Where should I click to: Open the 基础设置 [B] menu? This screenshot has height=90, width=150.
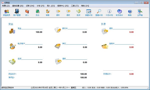tap(18, 6)
